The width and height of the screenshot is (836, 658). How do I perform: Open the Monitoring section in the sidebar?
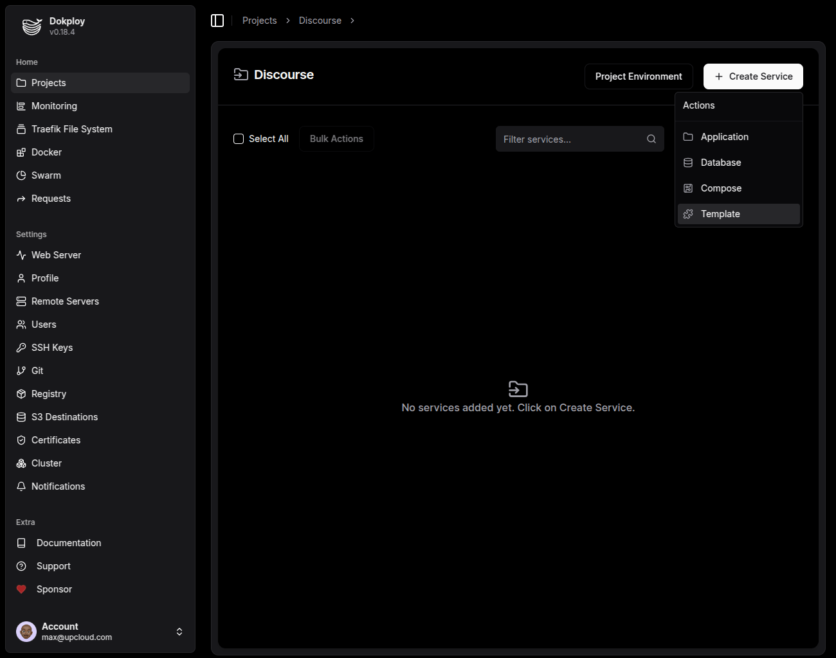(x=54, y=105)
